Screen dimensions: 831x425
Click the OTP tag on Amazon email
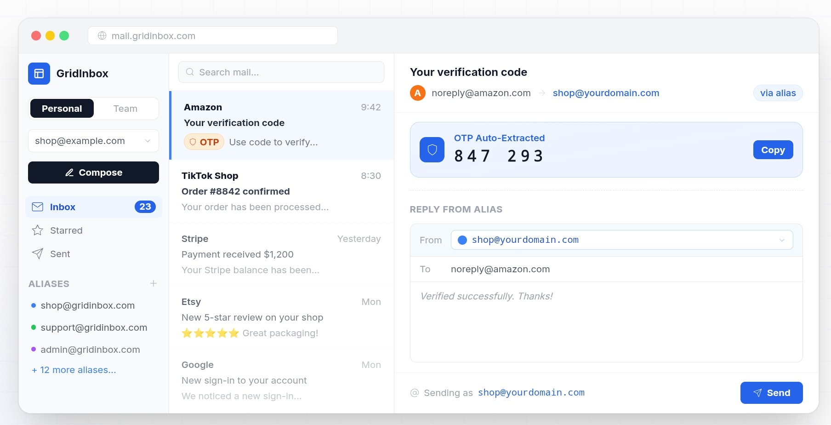(x=204, y=142)
